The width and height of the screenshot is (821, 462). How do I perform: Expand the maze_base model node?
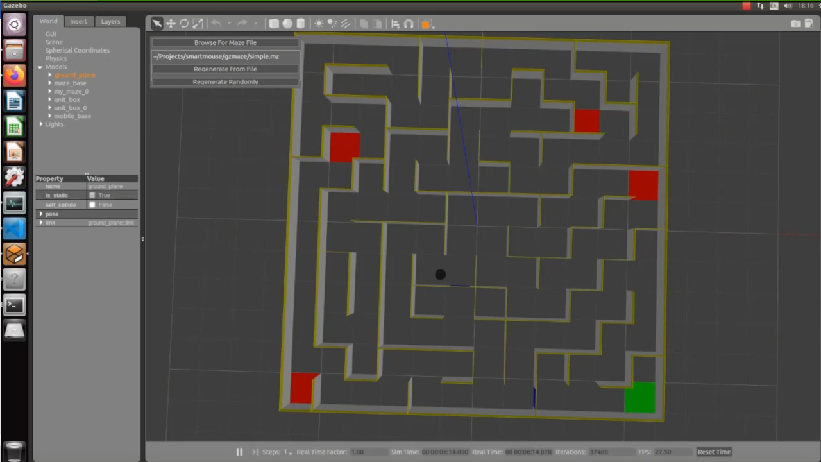coord(49,83)
